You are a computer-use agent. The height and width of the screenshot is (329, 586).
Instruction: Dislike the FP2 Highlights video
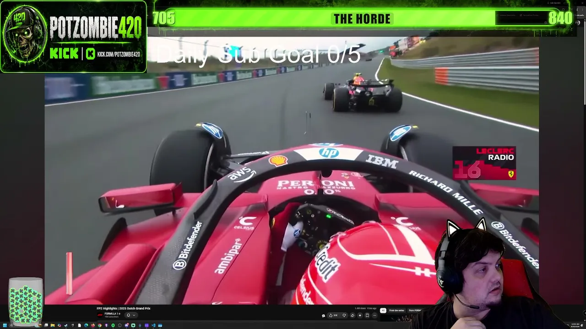point(344,315)
